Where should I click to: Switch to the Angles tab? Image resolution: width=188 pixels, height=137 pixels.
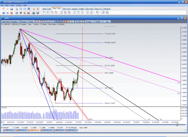point(82,9)
